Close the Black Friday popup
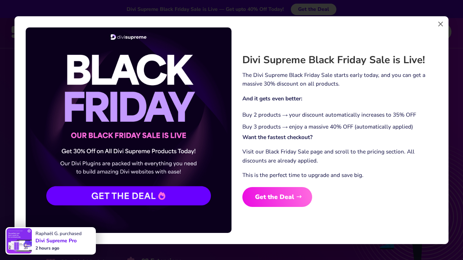463x260 pixels. point(440,24)
